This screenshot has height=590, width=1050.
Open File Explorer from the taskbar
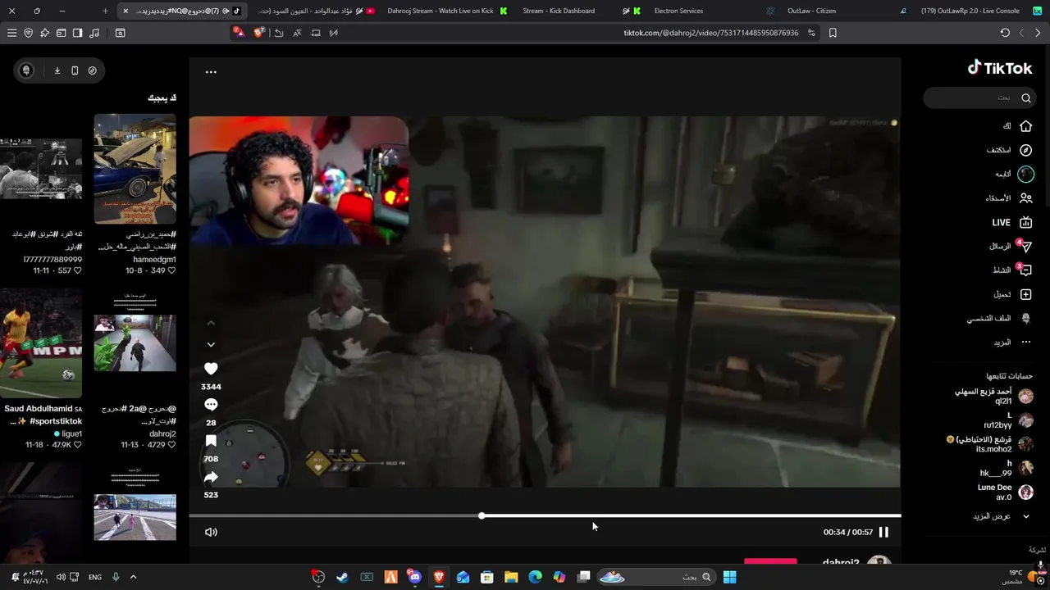click(511, 577)
